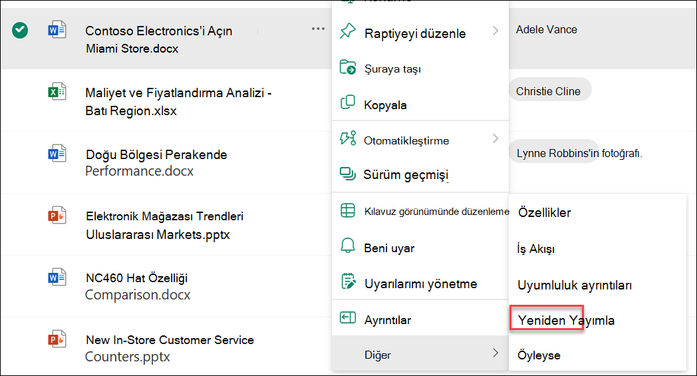This screenshot has height=376, width=697.
Task: Click the pin icon beside Raptiyeyi düzenle
Action: [x=348, y=31]
